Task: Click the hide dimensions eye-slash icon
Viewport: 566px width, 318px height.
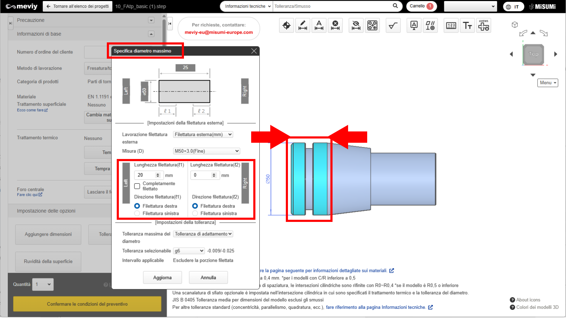Action: point(356,25)
